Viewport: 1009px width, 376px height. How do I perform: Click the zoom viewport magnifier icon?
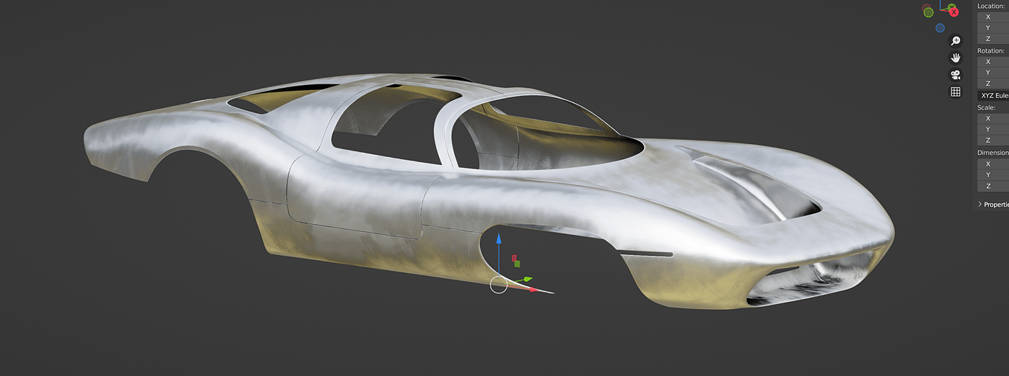point(956,41)
